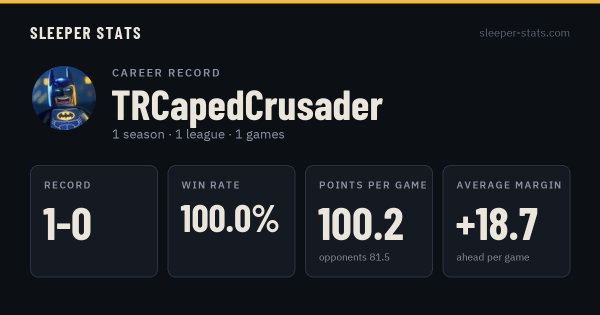This screenshot has height=315, width=600.
Task: Select the WIN RATE stat card
Action: (231, 221)
